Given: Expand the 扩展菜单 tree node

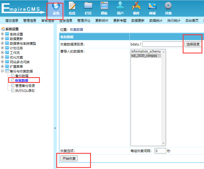Looking at the screenshot, I should [x=2, y=67].
